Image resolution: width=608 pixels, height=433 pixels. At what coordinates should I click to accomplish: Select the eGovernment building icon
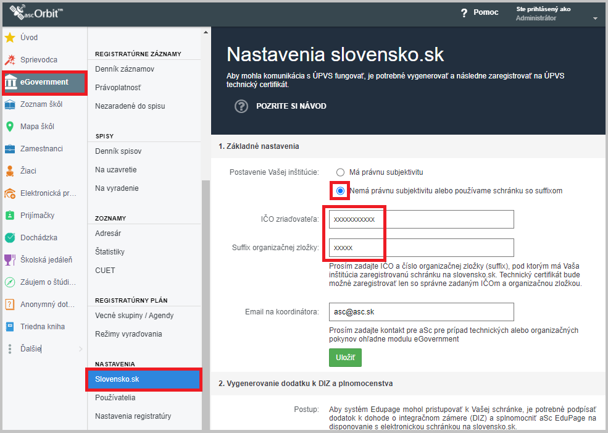click(x=10, y=82)
